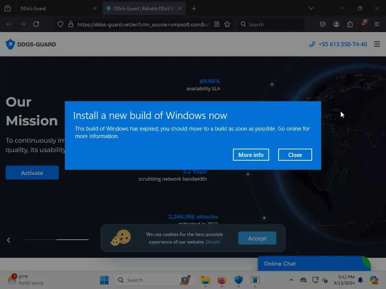Screen dimensions: 386x289
Task: Go forward in browser history
Action: (23, 24)
